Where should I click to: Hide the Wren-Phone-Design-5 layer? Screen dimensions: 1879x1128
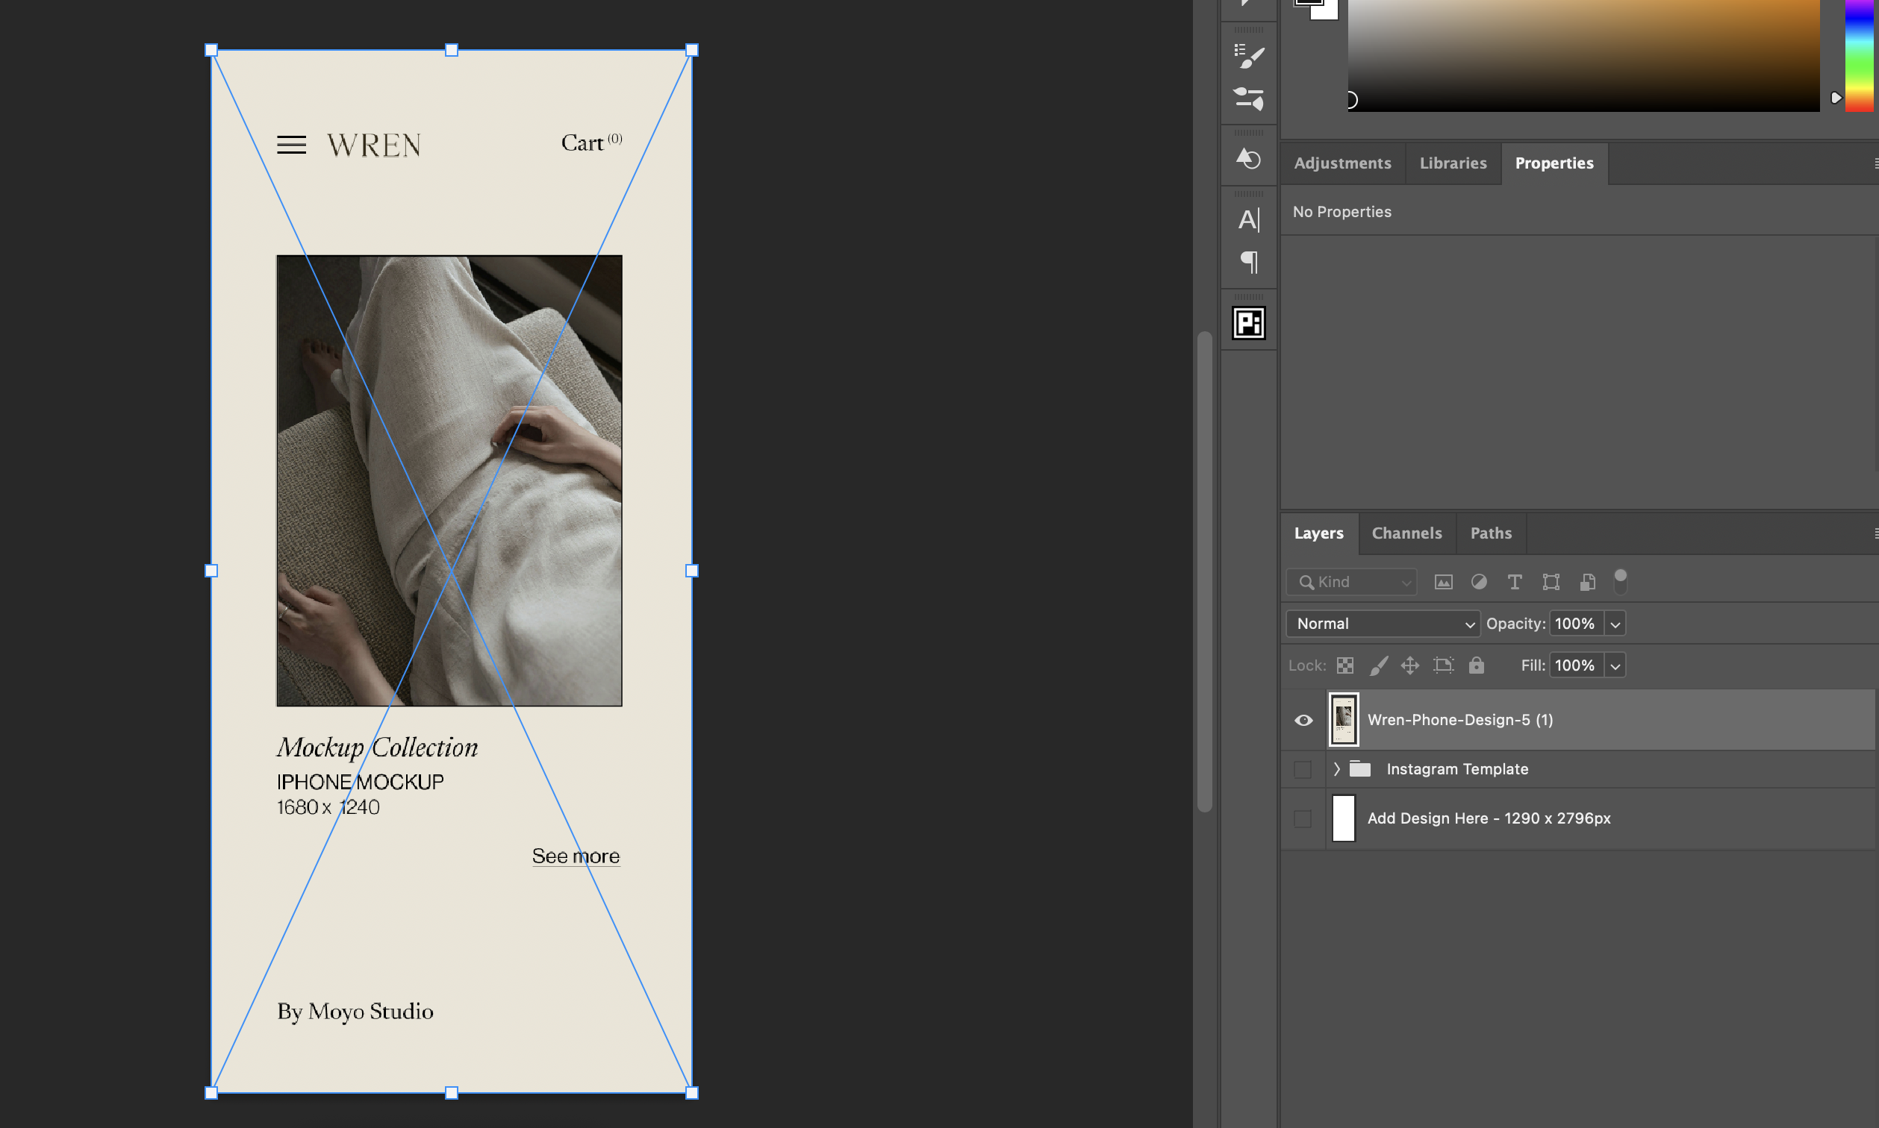pyautogui.click(x=1303, y=720)
